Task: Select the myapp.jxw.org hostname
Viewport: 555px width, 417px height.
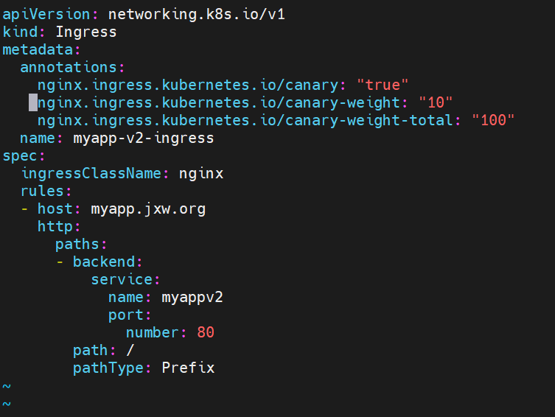Action: [148, 209]
